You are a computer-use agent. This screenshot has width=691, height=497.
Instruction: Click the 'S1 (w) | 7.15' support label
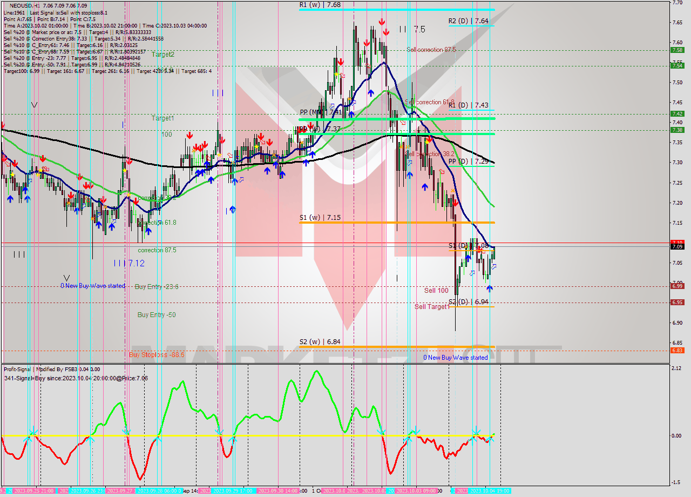coord(320,218)
